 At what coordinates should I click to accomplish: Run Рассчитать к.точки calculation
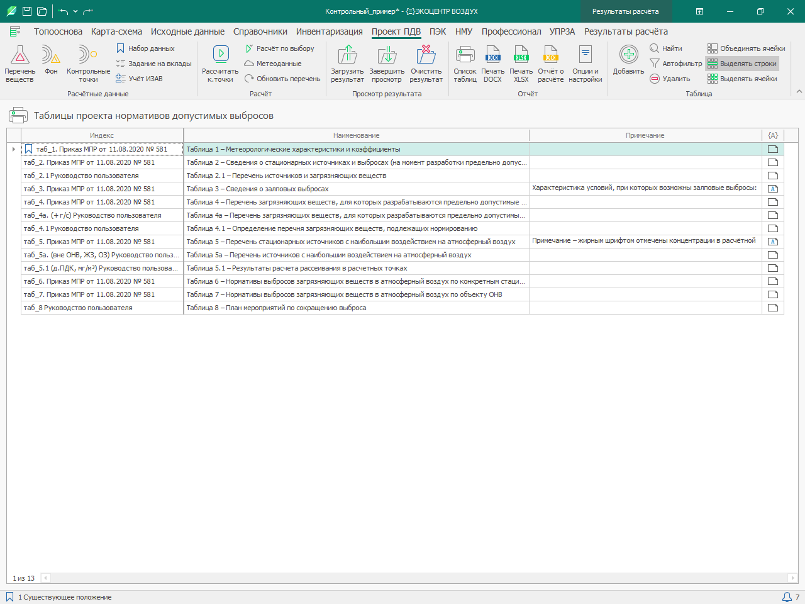tap(220, 64)
